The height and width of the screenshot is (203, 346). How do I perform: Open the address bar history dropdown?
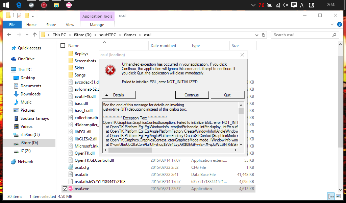pos(257,35)
